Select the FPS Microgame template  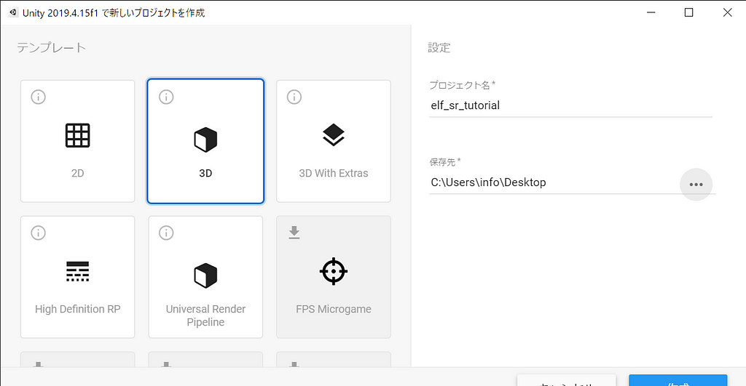(x=334, y=277)
